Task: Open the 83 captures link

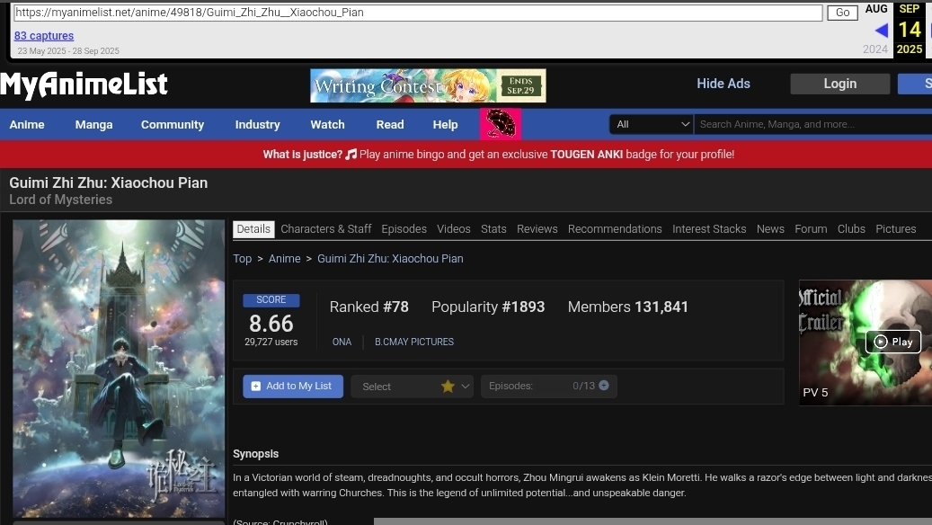Action: point(44,36)
